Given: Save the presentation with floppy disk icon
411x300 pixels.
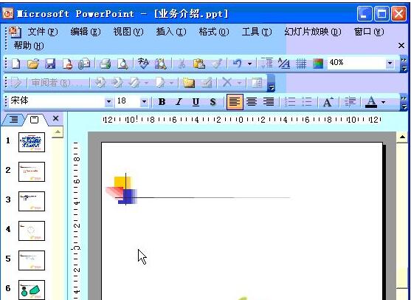Looking at the screenshot, I should tap(50, 64).
